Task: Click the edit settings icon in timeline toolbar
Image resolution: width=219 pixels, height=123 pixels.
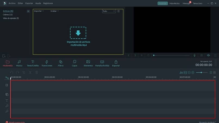Action: 24,72
